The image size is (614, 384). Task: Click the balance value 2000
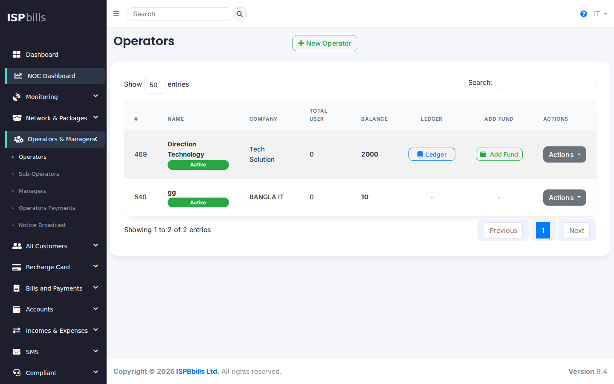(x=370, y=154)
